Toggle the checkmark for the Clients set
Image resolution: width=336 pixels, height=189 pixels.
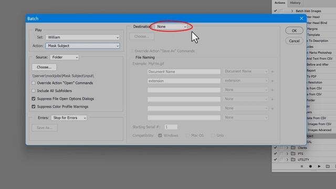point(275,148)
